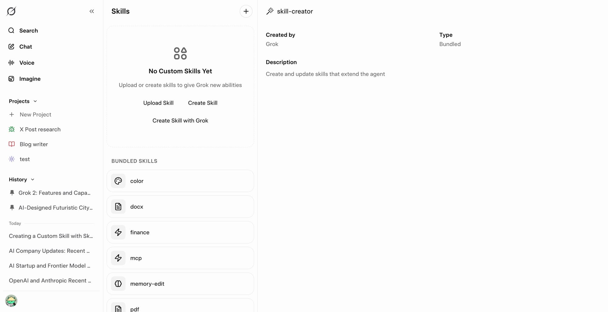608x312 pixels.
Task: Click the document icon for docx skill
Action: pos(118,207)
